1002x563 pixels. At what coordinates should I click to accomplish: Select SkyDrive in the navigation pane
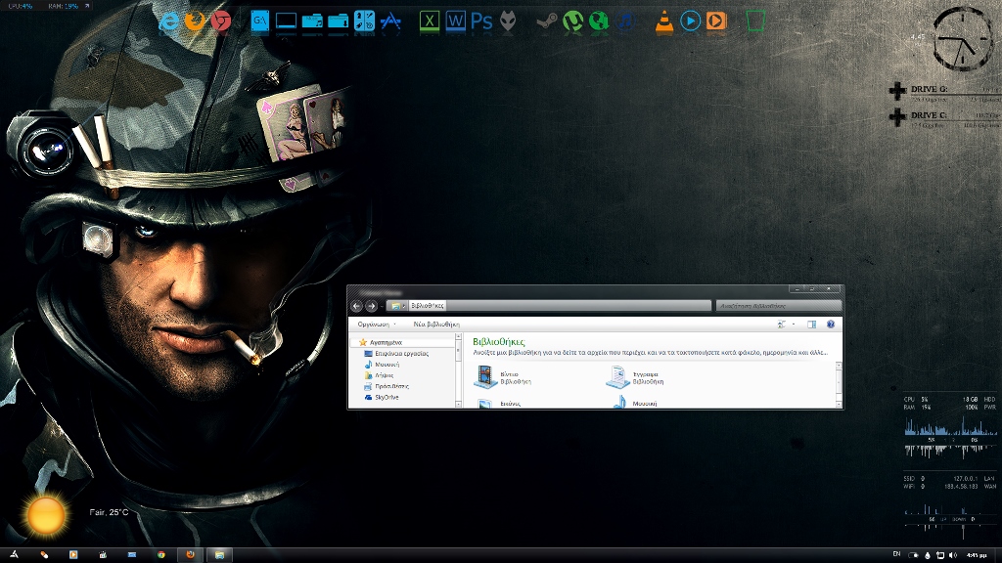pyautogui.click(x=386, y=397)
